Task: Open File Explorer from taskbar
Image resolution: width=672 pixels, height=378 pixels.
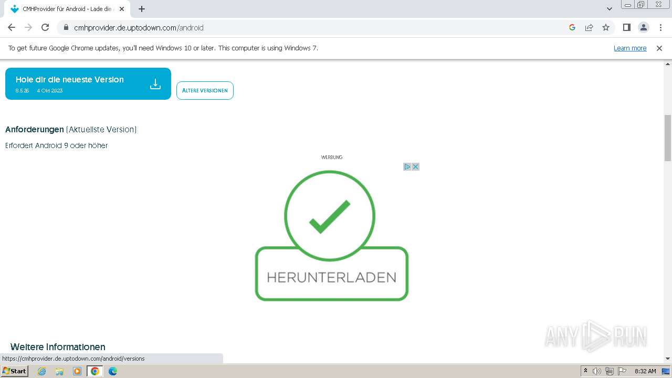Action: click(59, 371)
